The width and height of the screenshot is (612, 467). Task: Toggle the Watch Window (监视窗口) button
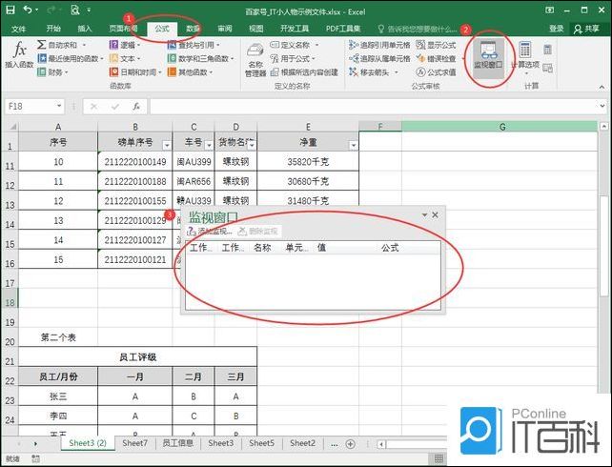click(488, 56)
